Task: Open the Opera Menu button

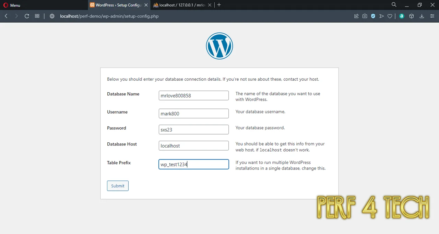Action: 12,5
